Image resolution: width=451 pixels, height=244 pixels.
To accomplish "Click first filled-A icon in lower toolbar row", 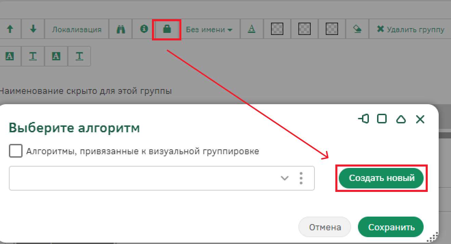I will [x=10, y=56].
